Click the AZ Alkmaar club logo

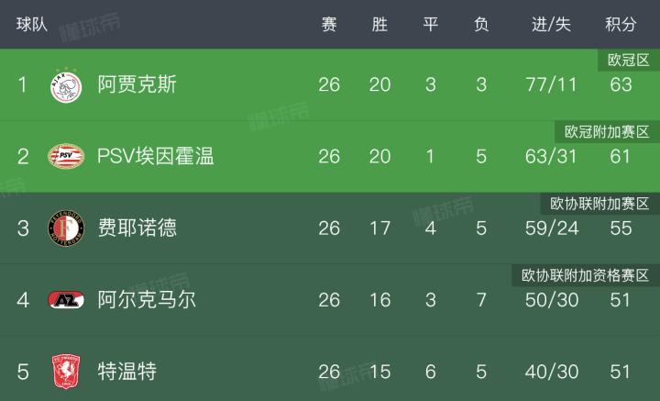(x=66, y=300)
